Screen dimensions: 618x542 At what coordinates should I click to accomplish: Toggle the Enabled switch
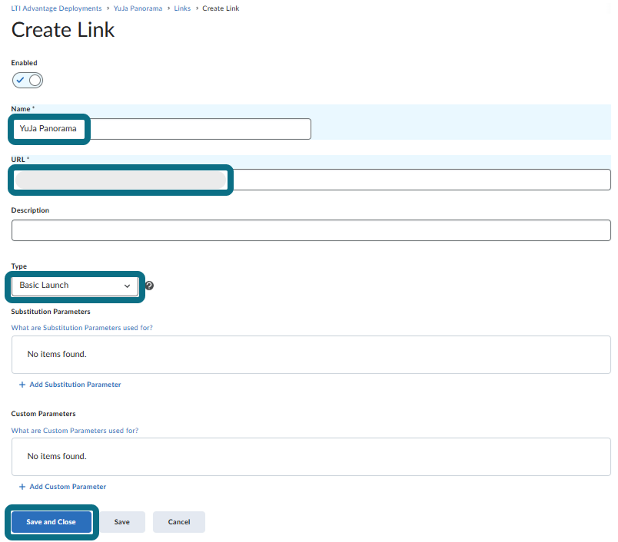27,81
